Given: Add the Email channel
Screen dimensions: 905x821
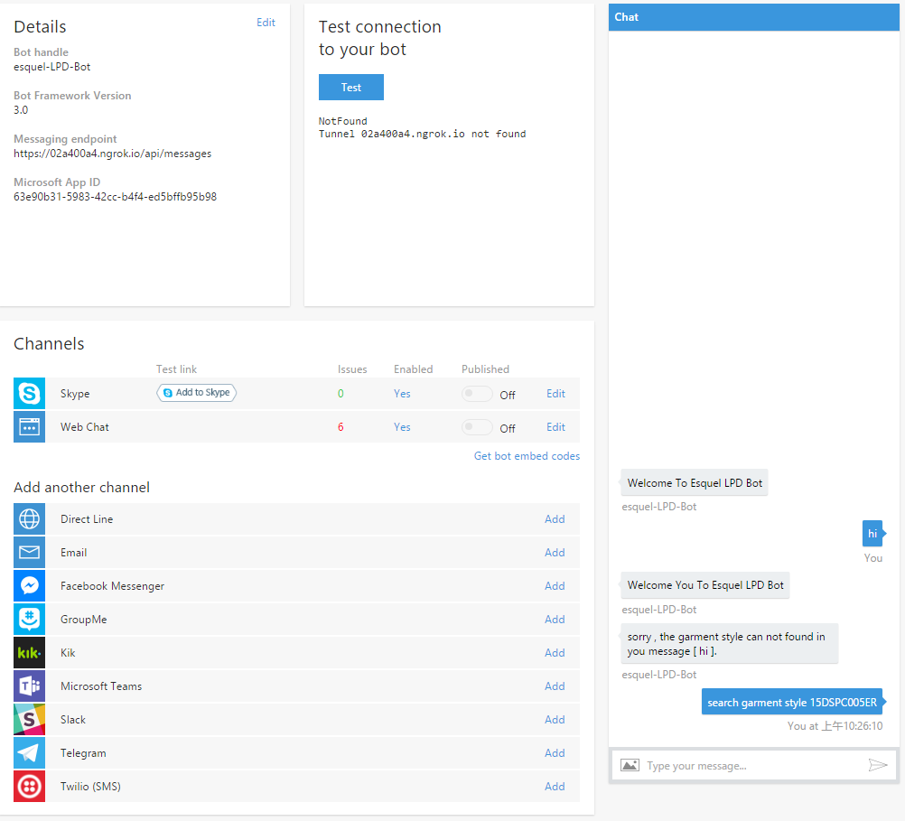Looking at the screenshot, I should [555, 552].
